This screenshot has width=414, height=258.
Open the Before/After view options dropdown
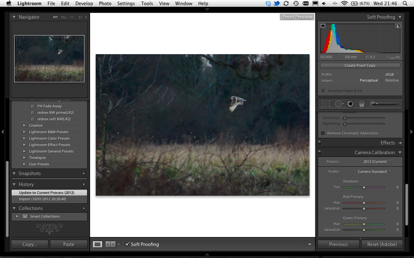click(x=118, y=244)
